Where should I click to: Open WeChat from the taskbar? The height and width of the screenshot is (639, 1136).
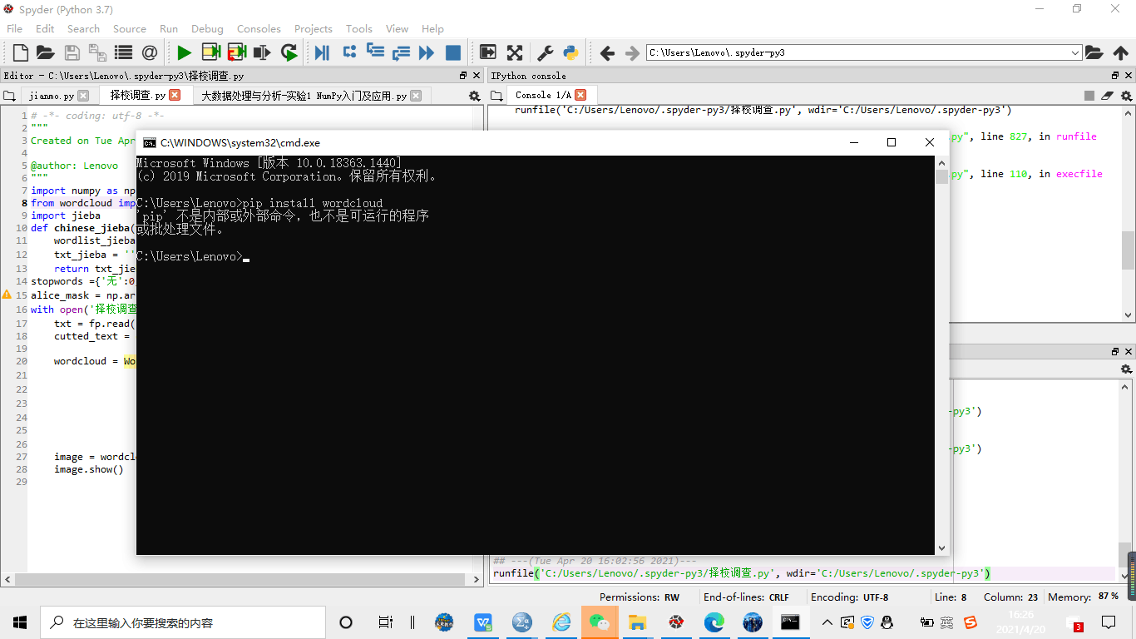pyautogui.click(x=600, y=622)
